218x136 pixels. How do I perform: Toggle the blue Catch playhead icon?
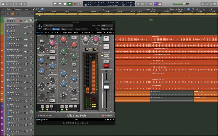click(42, 9)
